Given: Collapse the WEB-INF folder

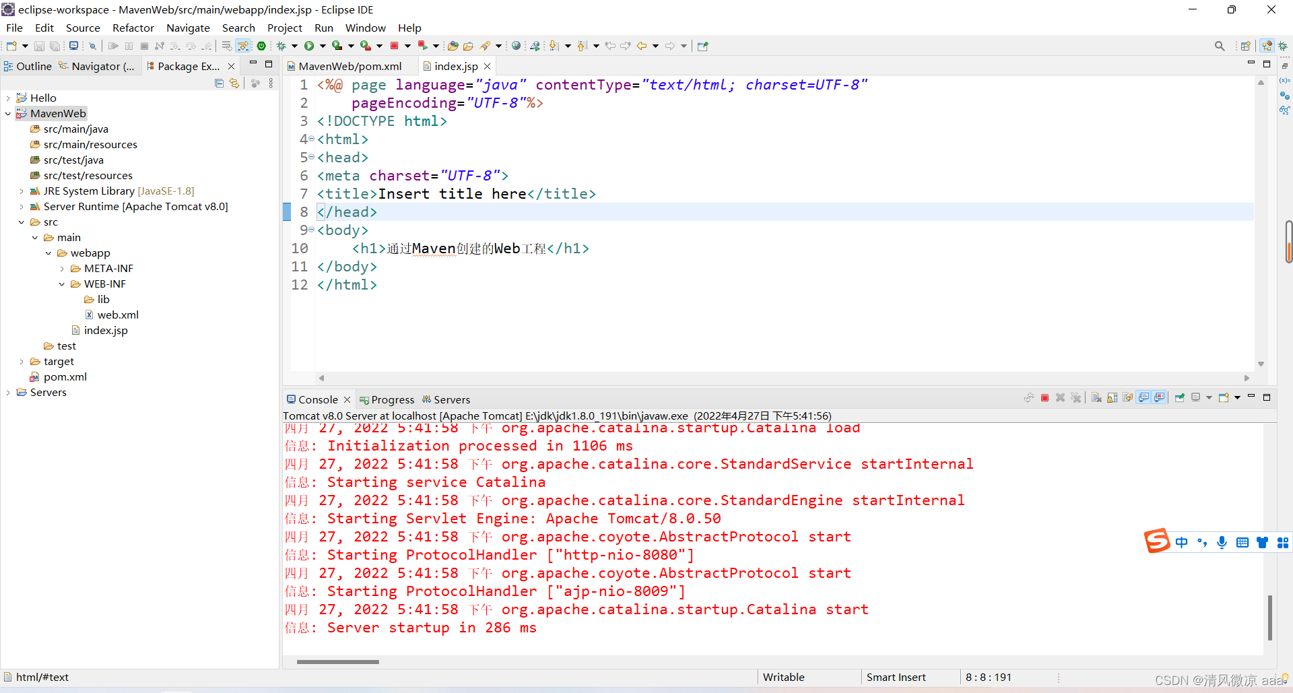Looking at the screenshot, I should pyautogui.click(x=62, y=284).
